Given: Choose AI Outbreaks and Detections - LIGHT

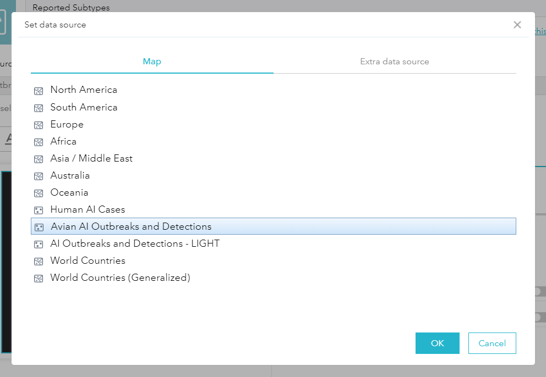Looking at the screenshot, I should click(x=274, y=243).
